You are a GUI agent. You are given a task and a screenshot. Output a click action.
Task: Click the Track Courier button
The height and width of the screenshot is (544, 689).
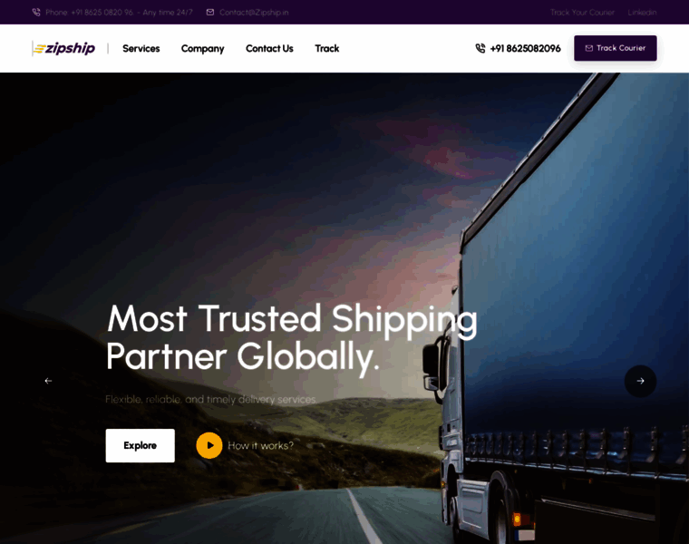click(616, 48)
